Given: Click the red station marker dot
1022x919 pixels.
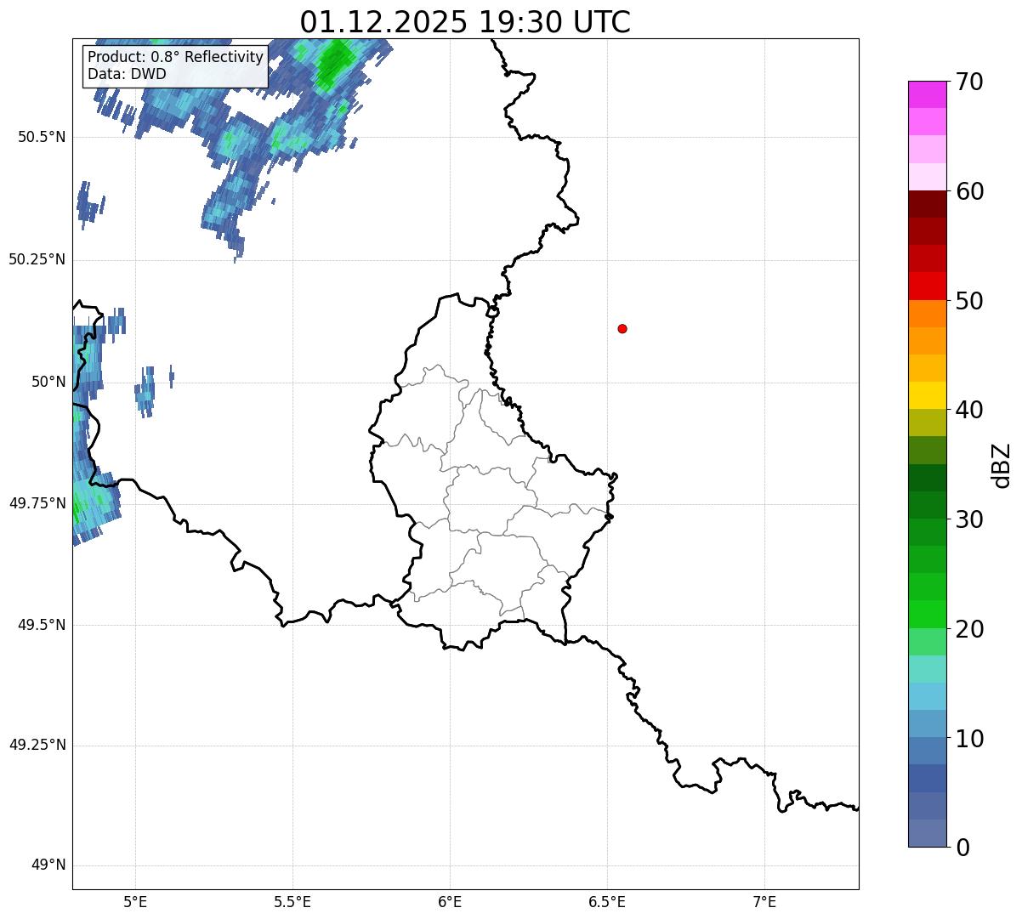Looking at the screenshot, I should (x=622, y=328).
